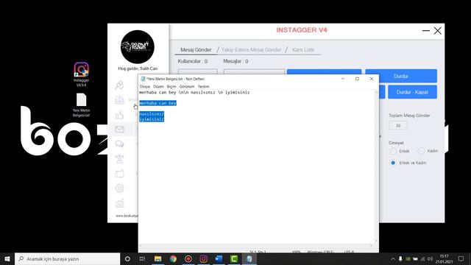Open the statistics chart icon in Instagger sidebar

(119, 203)
